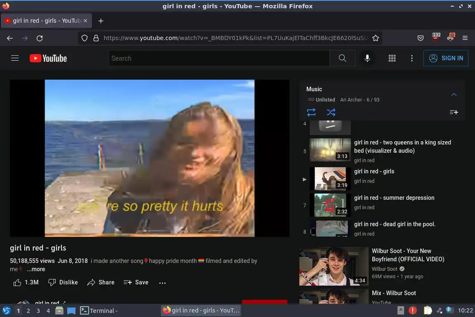Select the girl in red - girls tab
The height and width of the screenshot is (317, 475).
click(x=46, y=21)
